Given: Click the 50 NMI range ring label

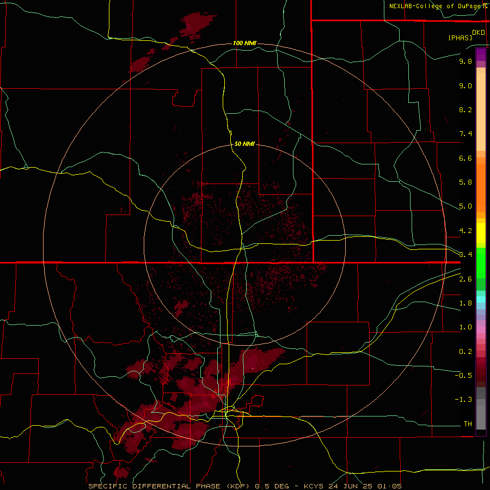Looking at the screenshot, I should tap(244, 144).
